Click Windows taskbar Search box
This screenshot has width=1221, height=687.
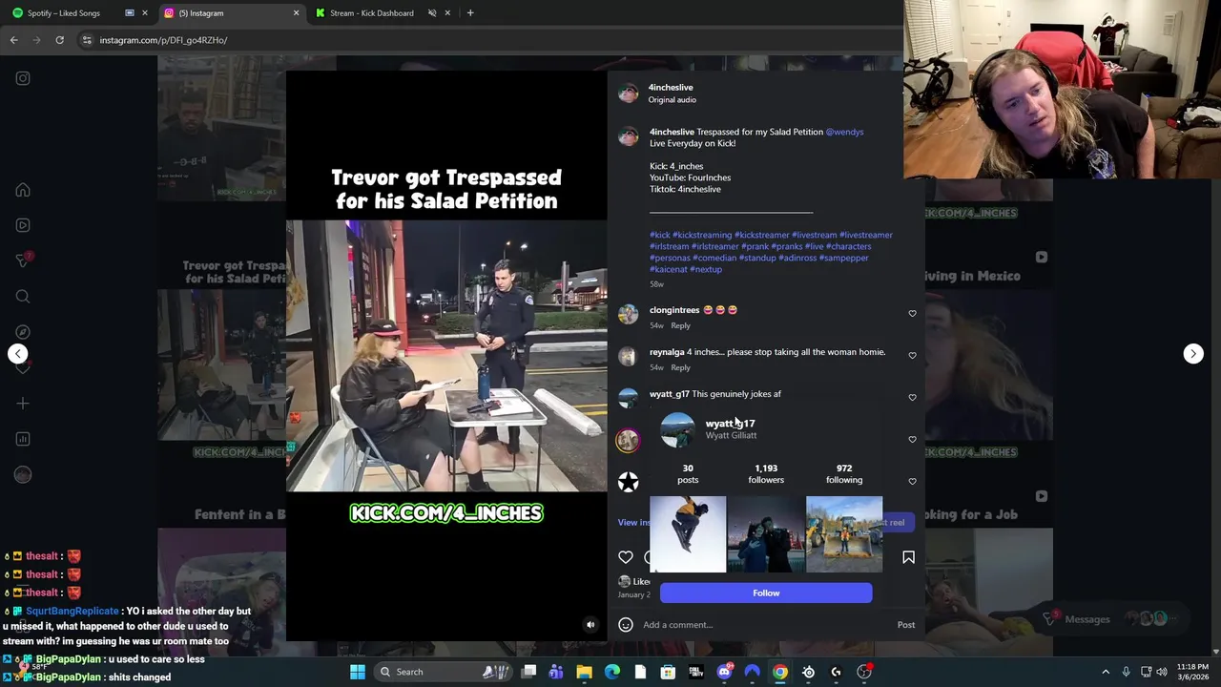tap(443, 672)
